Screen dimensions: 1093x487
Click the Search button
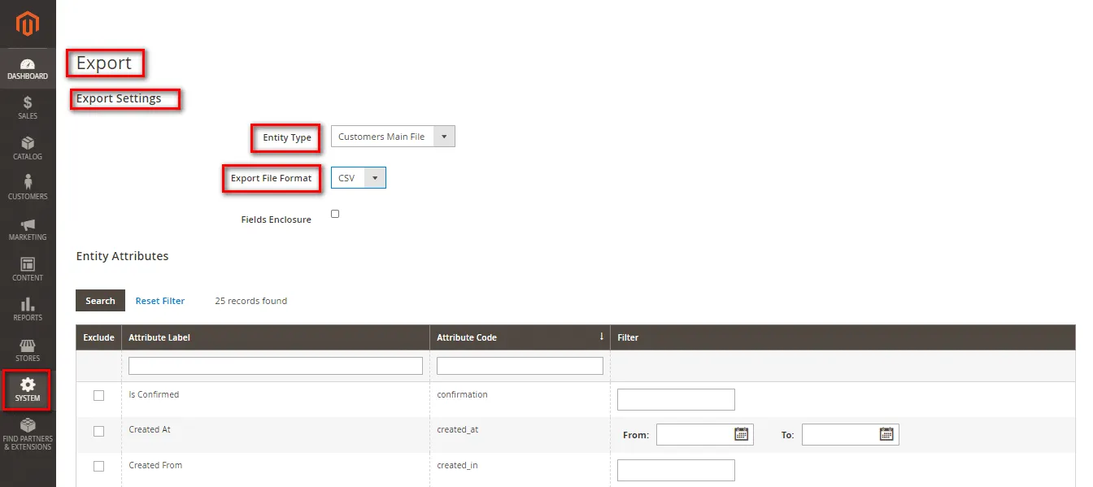[x=100, y=301]
